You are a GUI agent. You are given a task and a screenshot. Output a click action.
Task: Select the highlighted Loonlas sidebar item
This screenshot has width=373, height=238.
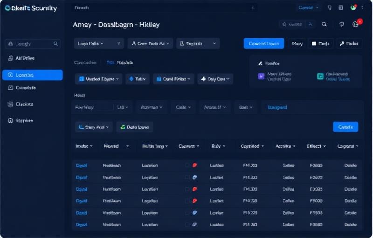tap(32, 75)
